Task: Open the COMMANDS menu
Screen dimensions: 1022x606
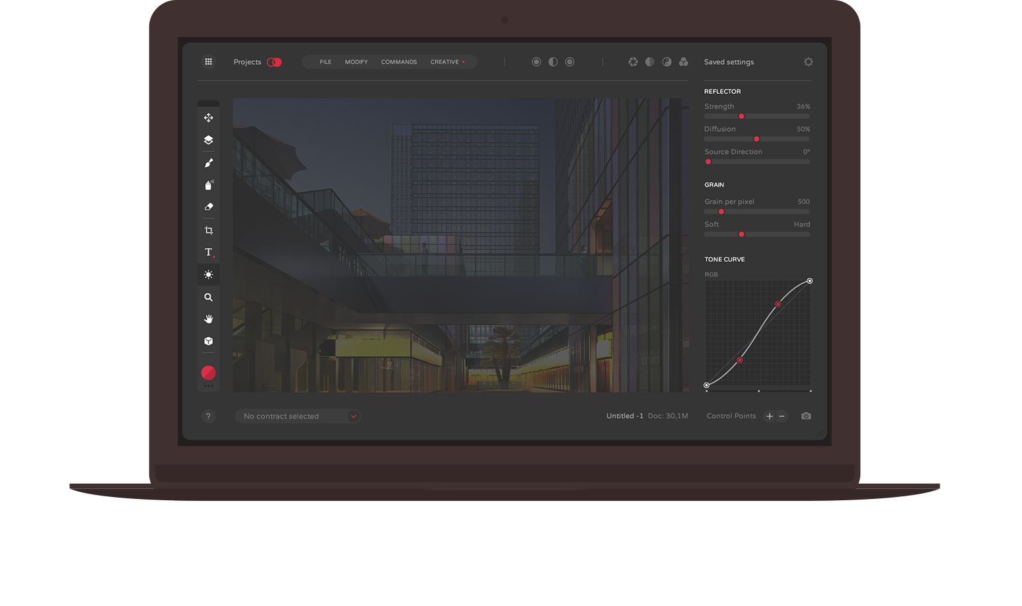Action: pyautogui.click(x=399, y=62)
